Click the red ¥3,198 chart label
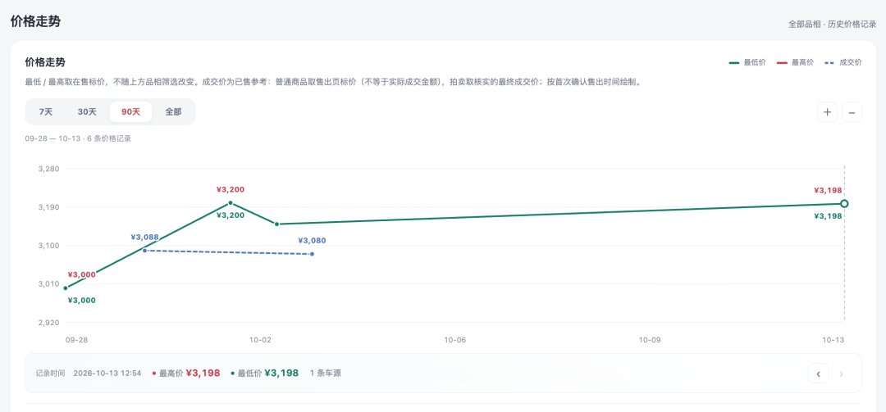Image resolution: width=886 pixels, height=412 pixels. tap(828, 190)
